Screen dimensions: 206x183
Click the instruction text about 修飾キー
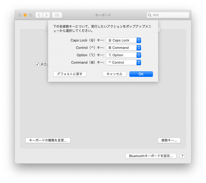[102, 29]
